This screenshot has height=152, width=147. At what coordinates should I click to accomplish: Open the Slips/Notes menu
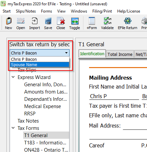pos(26,11)
